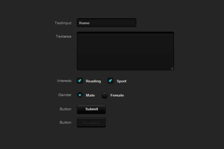Click the greyed-out Disabled button
The height and width of the screenshot is (149, 224).
[x=91, y=123]
